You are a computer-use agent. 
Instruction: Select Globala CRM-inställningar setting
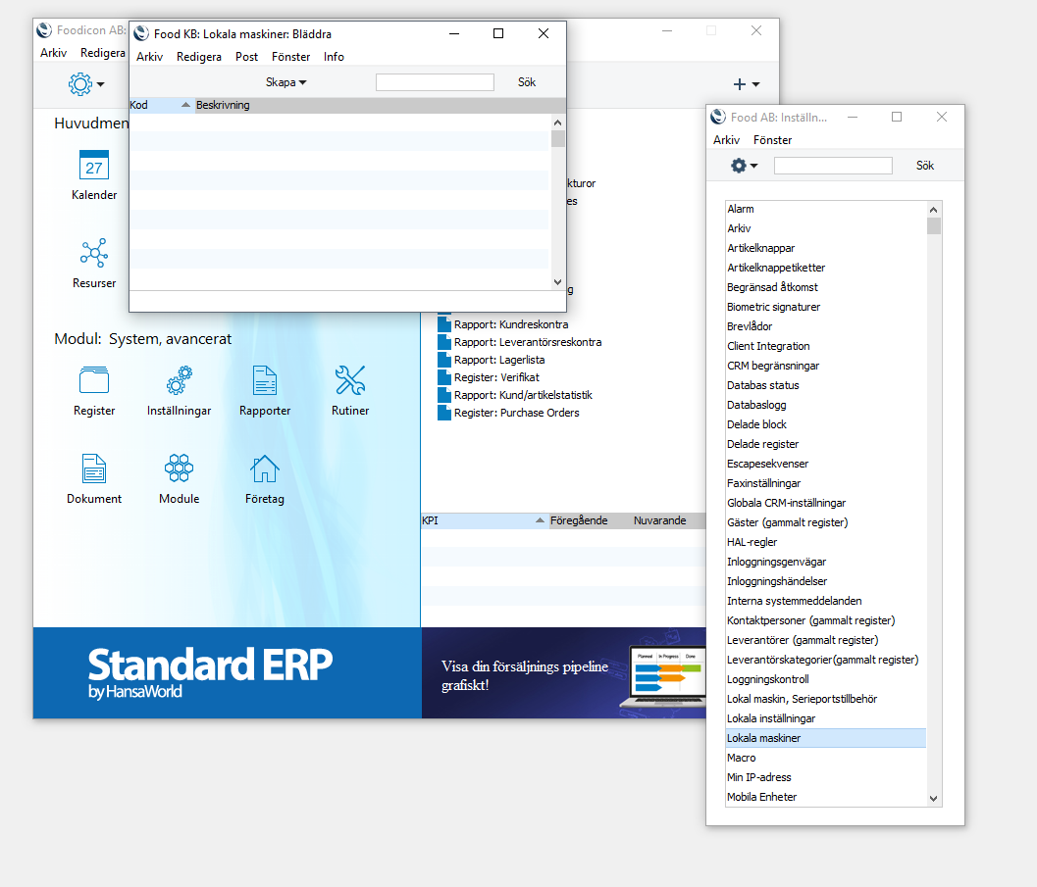(x=826, y=503)
